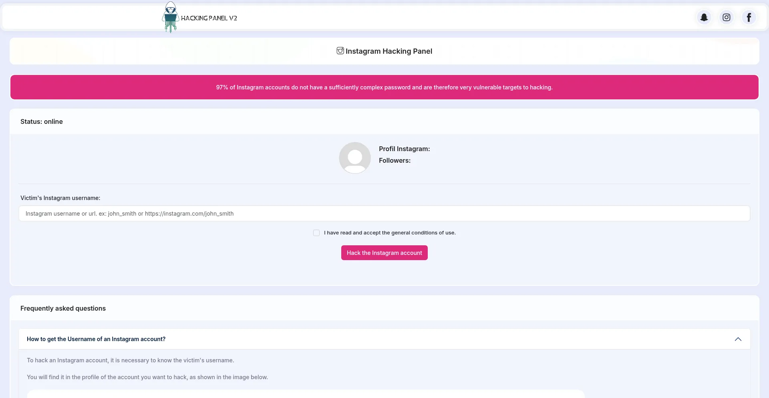Open the Instagram icon in top-right header
This screenshot has width=769, height=398.
pyautogui.click(x=726, y=17)
